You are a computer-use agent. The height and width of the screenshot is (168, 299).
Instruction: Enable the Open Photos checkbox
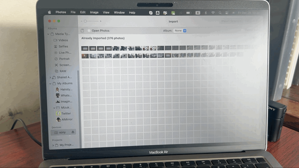89,31
